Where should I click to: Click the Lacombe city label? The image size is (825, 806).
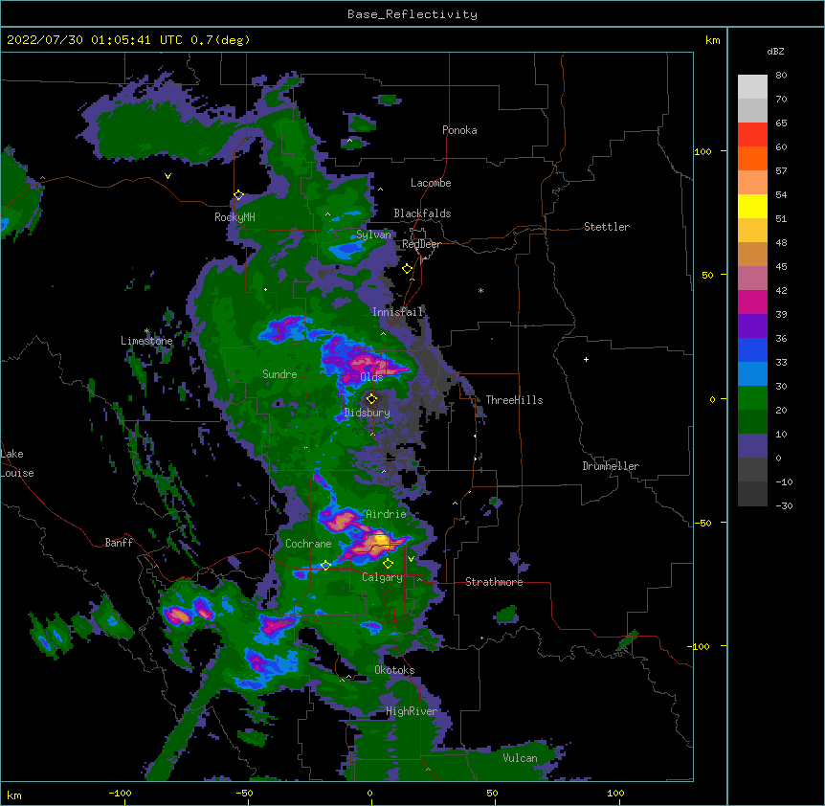pos(431,183)
